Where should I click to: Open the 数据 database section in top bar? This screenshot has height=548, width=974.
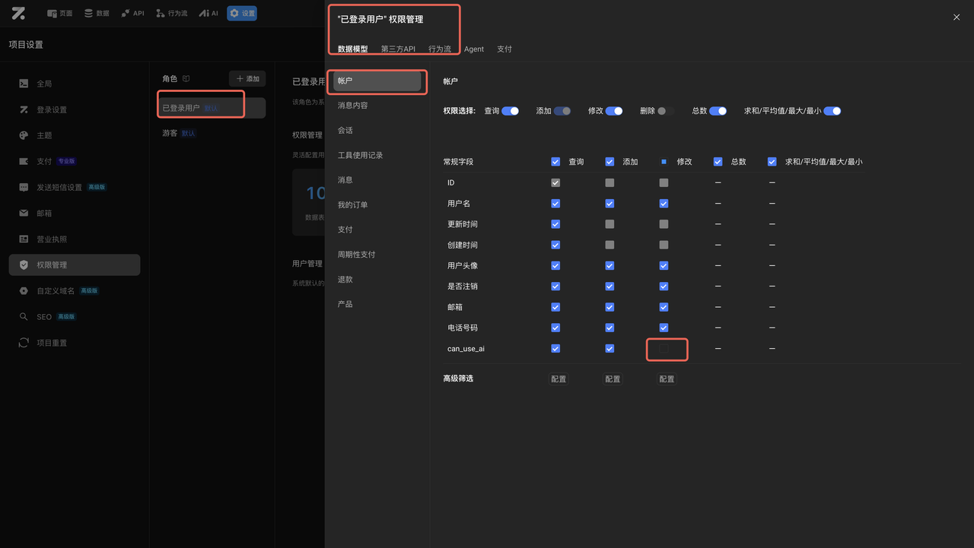pos(97,13)
